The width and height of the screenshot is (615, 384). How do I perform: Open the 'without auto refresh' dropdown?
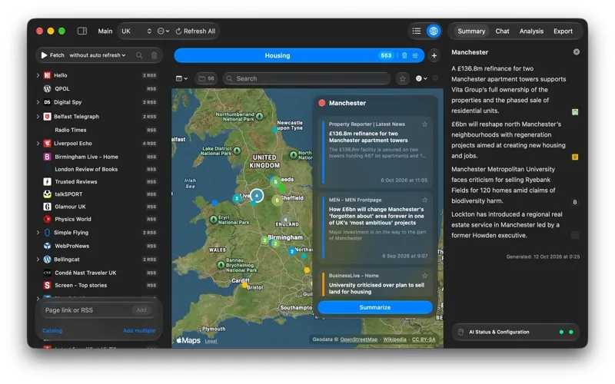[98, 55]
